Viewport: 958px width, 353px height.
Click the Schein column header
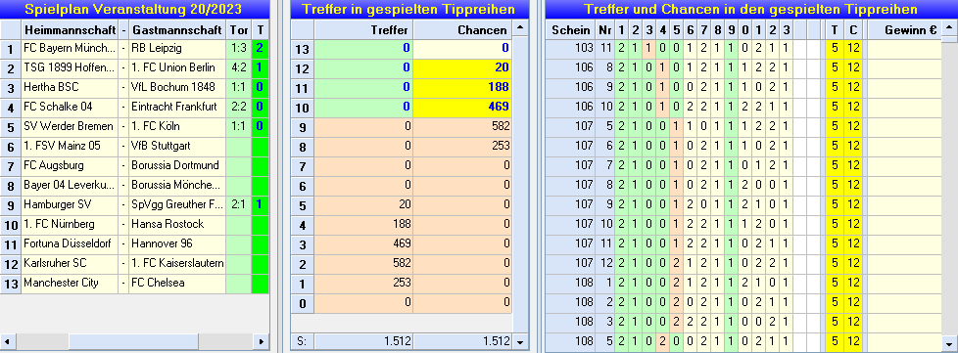[x=570, y=29]
